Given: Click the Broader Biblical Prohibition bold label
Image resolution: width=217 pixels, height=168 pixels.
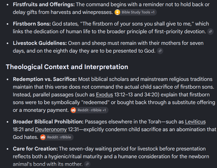Looking at the screenshot, I should point(48,122).
